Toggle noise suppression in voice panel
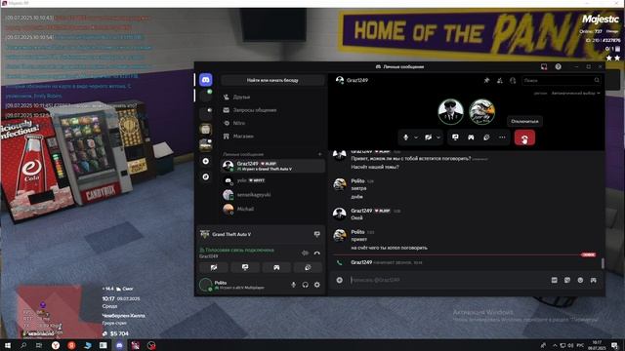The height and width of the screenshot is (351, 625). (305, 253)
